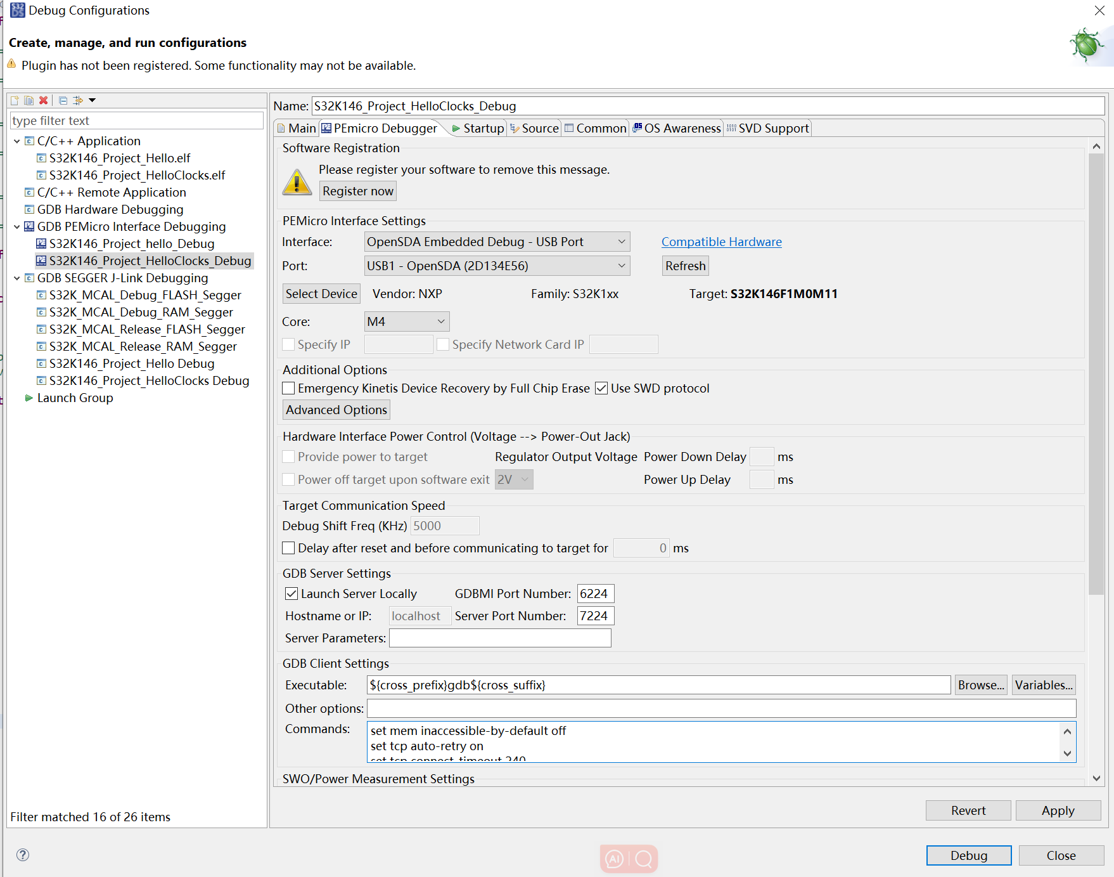Collapse all items in the configuration tree
This screenshot has height=877, width=1114.
(x=63, y=100)
